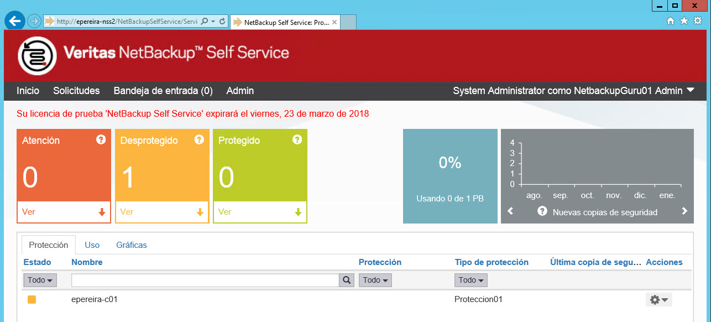Switch to the Gráficas tab
The image size is (711, 322).
coord(132,245)
